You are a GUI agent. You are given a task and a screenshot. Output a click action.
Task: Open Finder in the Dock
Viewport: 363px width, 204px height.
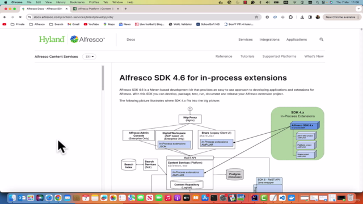(x=12, y=198)
